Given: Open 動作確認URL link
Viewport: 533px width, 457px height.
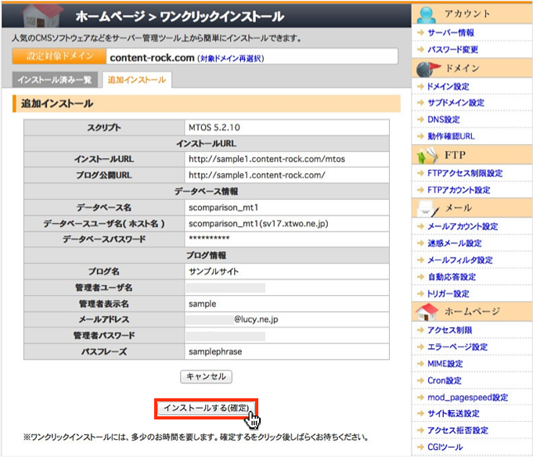Looking at the screenshot, I should pos(451,136).
